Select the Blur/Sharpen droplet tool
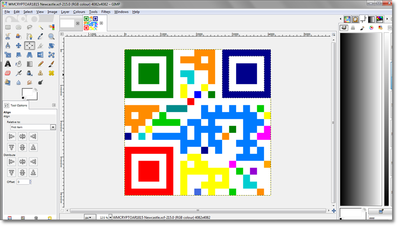The width and height of the screenshot is (398, 226). click(18, 82)
